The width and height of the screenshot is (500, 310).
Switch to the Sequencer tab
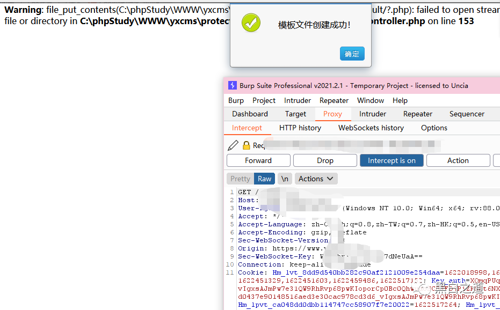[467, 114]
